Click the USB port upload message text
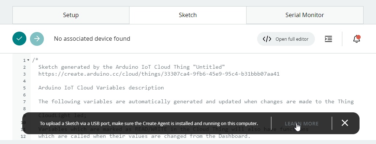 (x=148, y=124)
